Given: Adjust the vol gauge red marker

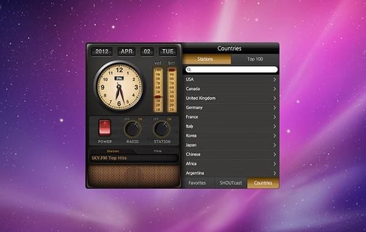Looking at the screenshot, I should 158,96.
